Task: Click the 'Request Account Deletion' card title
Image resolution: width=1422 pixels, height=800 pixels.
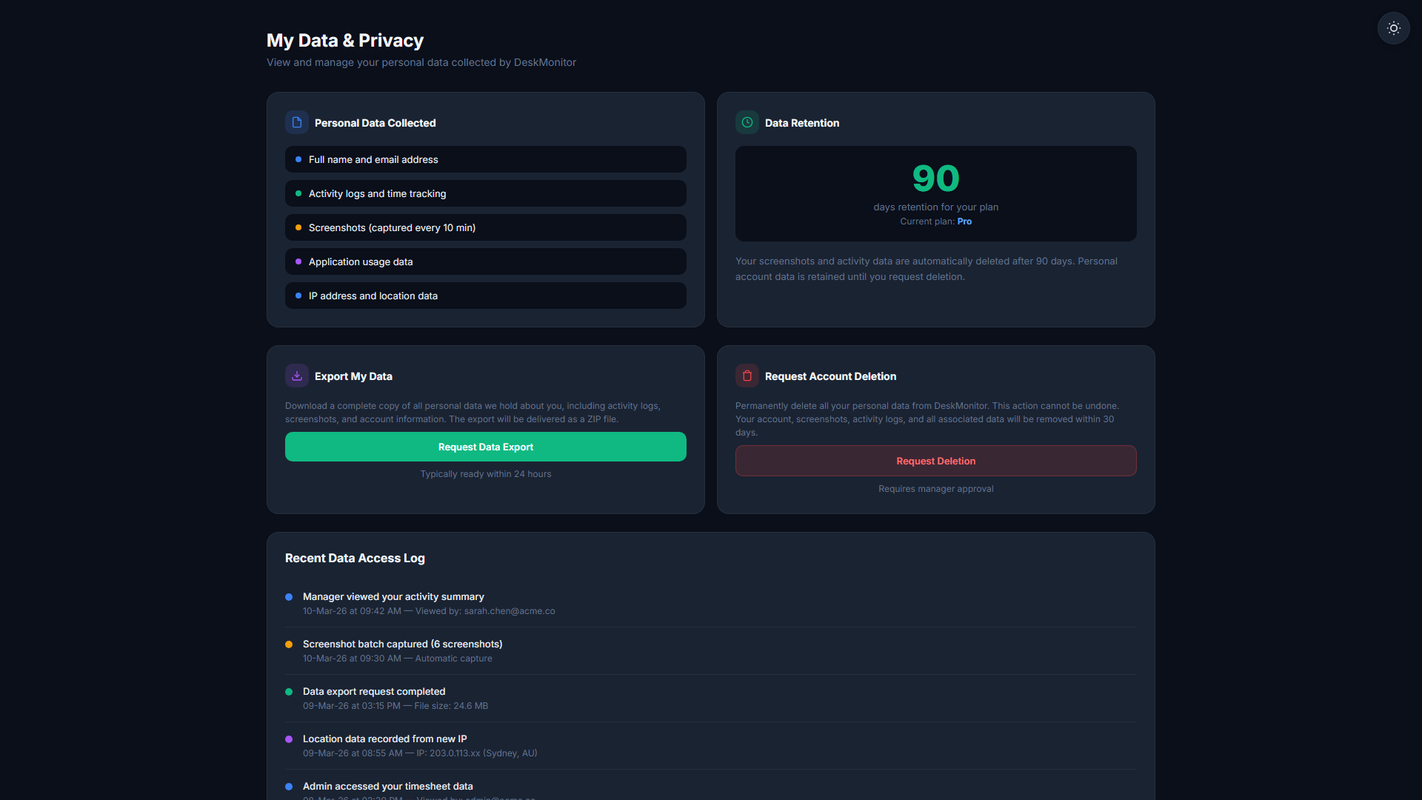Action: (830, 376)
